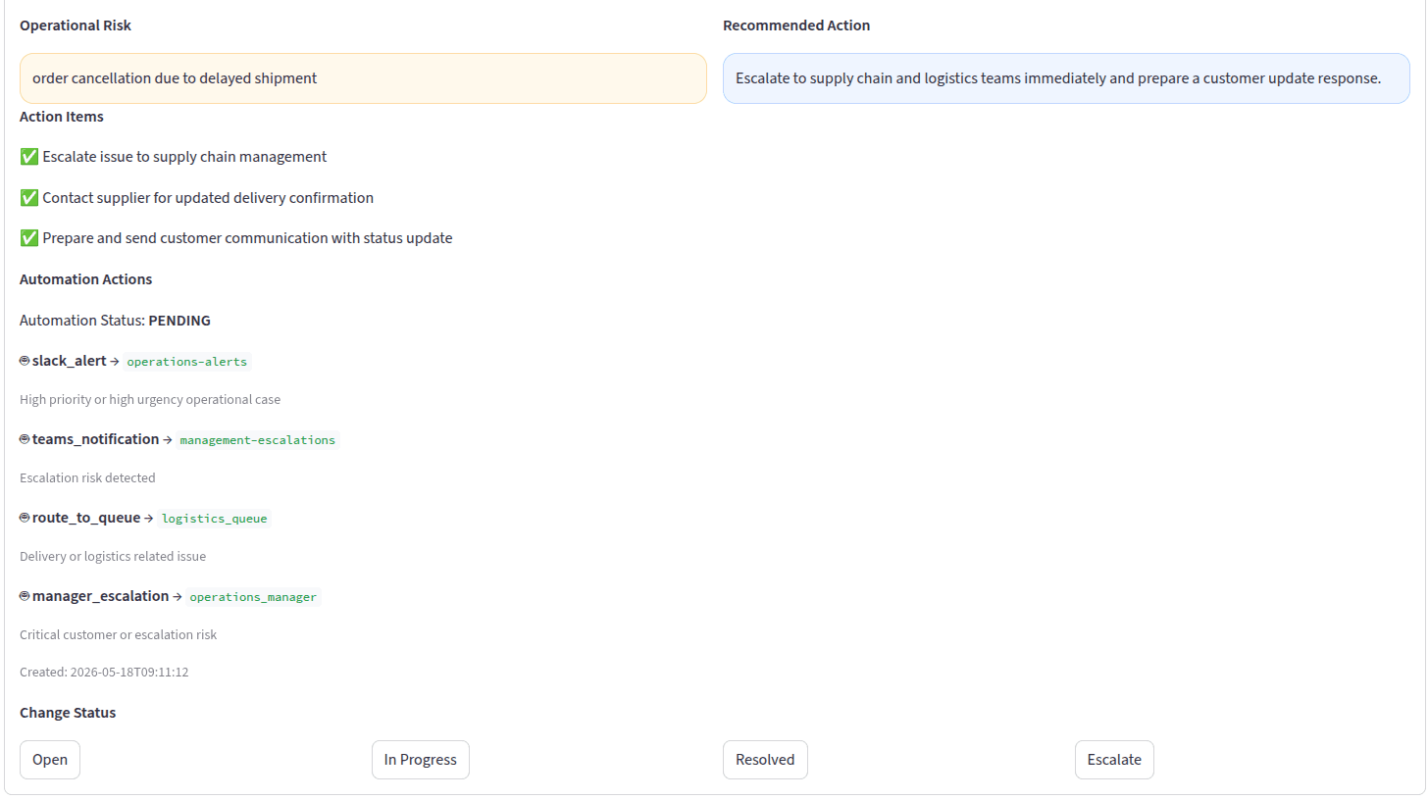This screenshot has height=800, width=1428.
Task: Click the Change Status heading
Action: (68, 713)
